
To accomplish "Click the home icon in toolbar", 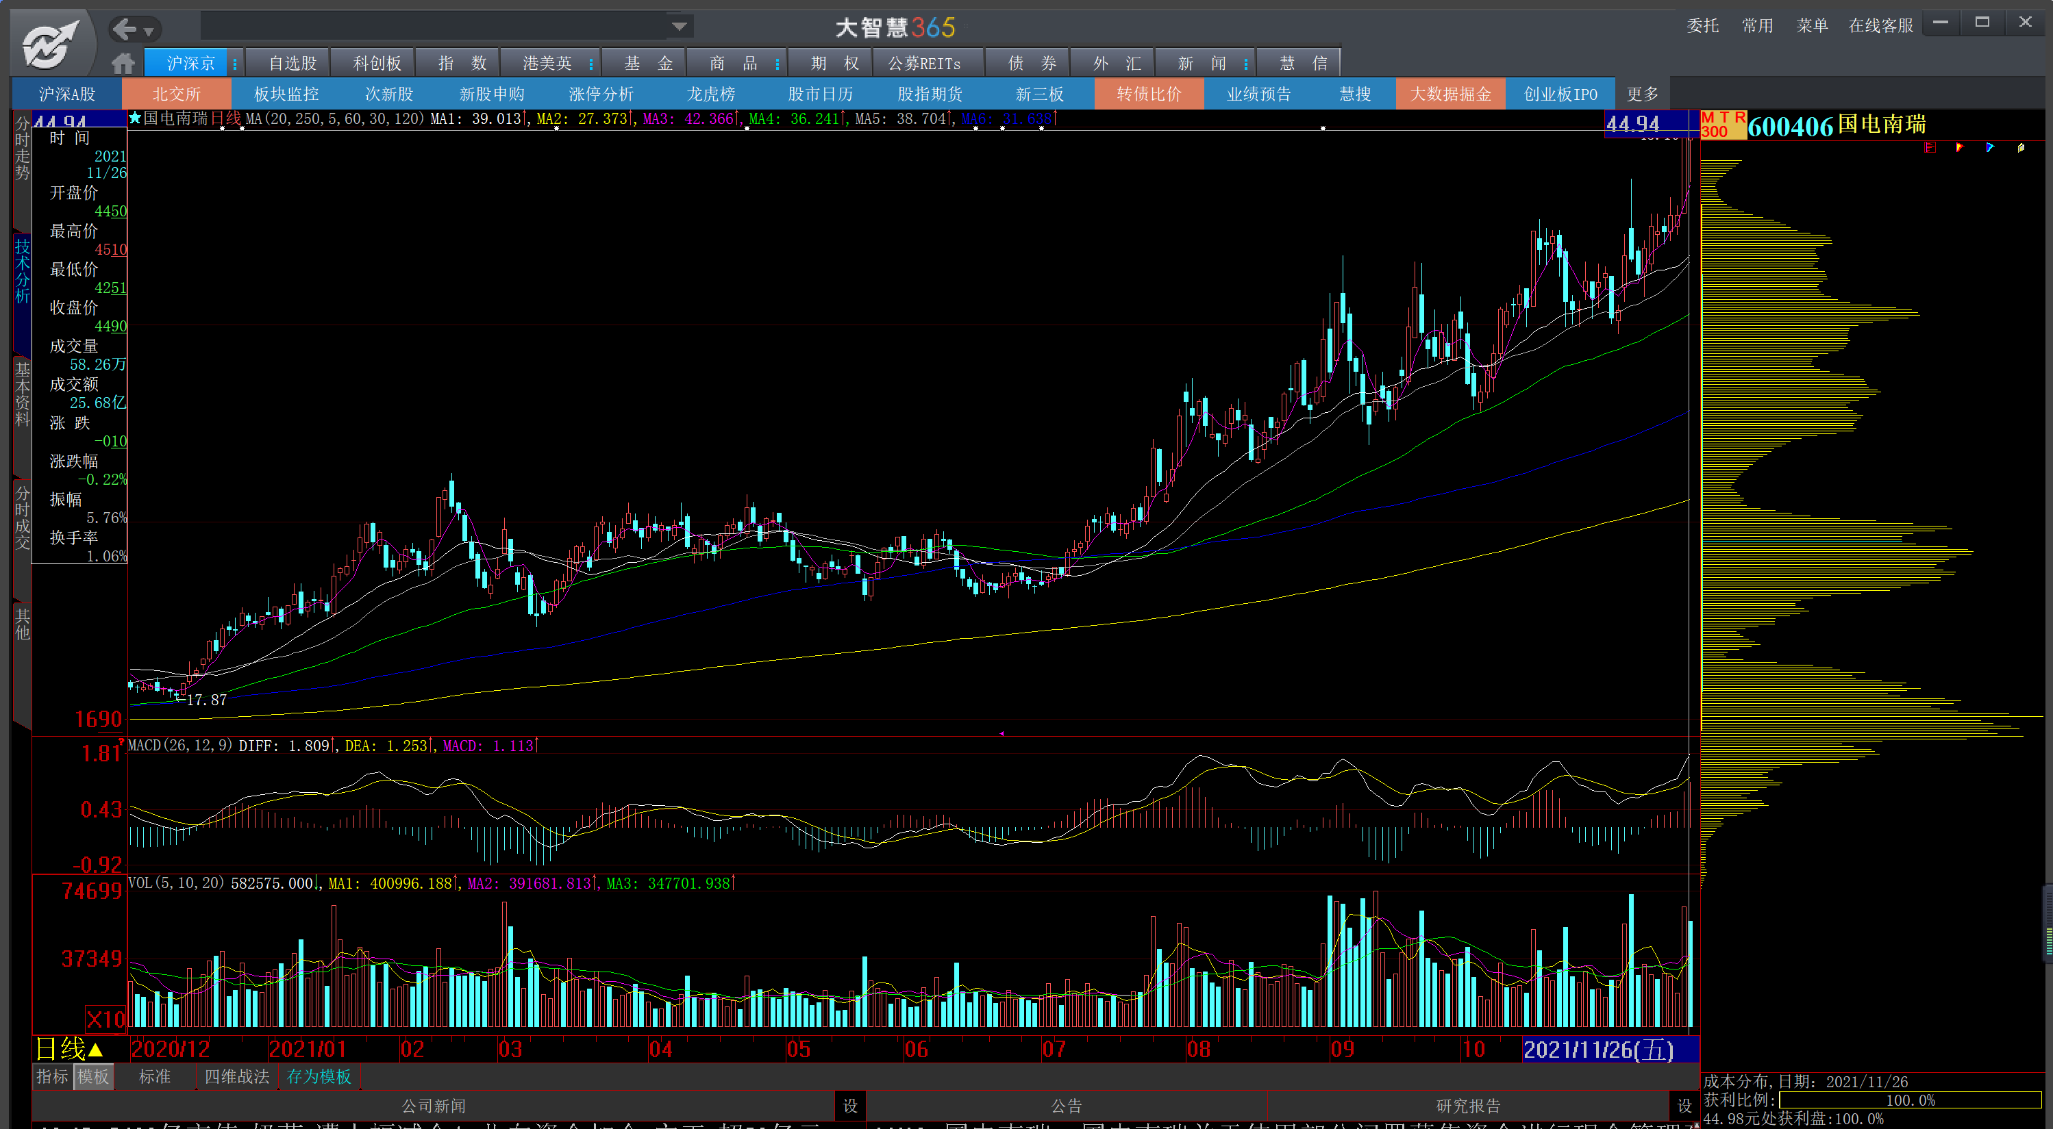I will tap(123, 62).
